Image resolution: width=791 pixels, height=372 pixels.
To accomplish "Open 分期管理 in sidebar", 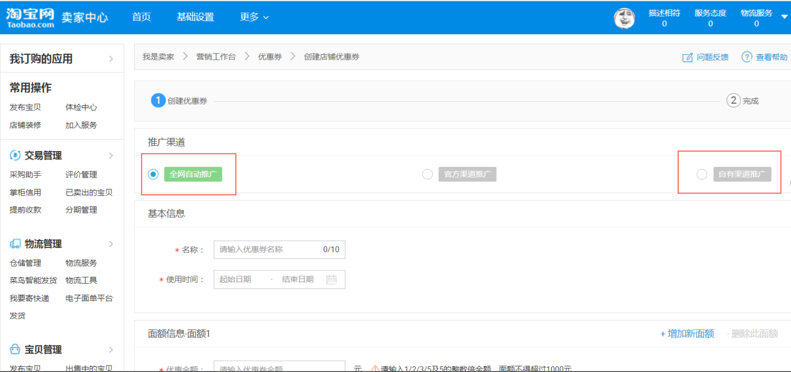I will (x=81, y=210).
